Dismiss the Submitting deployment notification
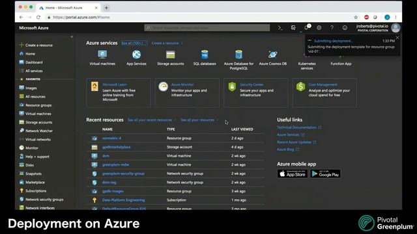 pos(397,38)
